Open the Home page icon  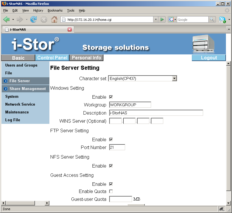(54, 19)
